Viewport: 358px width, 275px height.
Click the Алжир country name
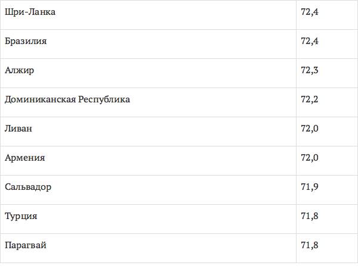coord(20,70)
